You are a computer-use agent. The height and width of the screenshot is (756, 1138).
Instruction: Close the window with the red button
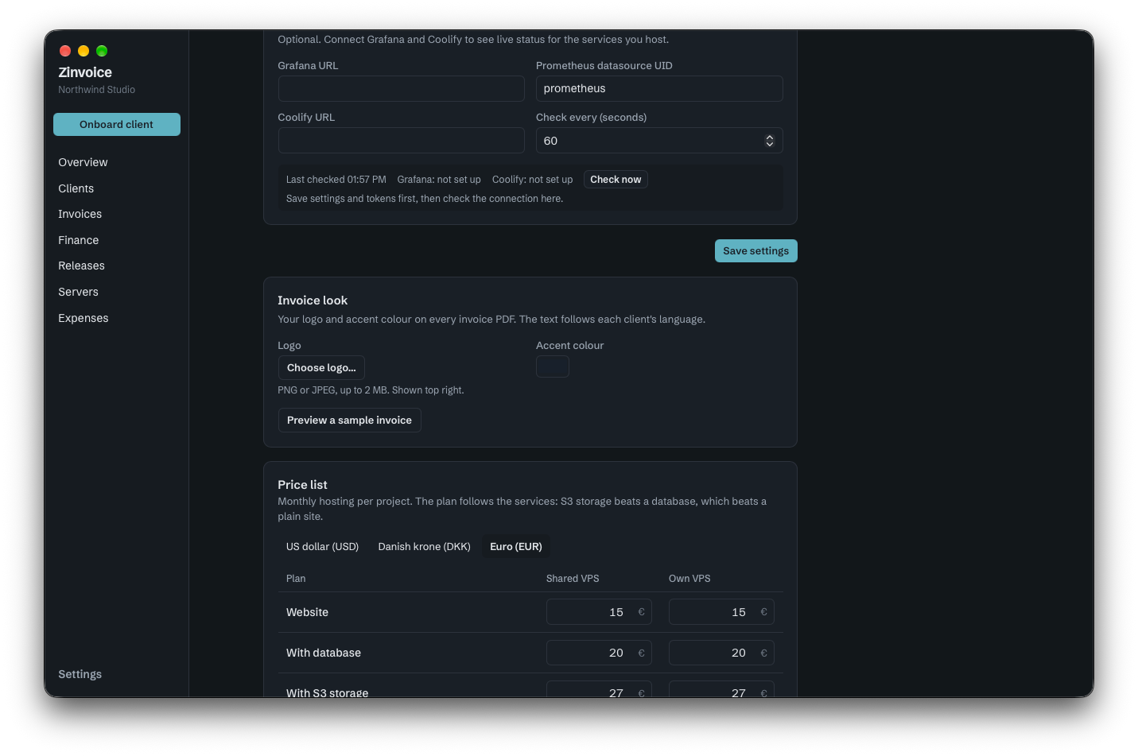65,51
